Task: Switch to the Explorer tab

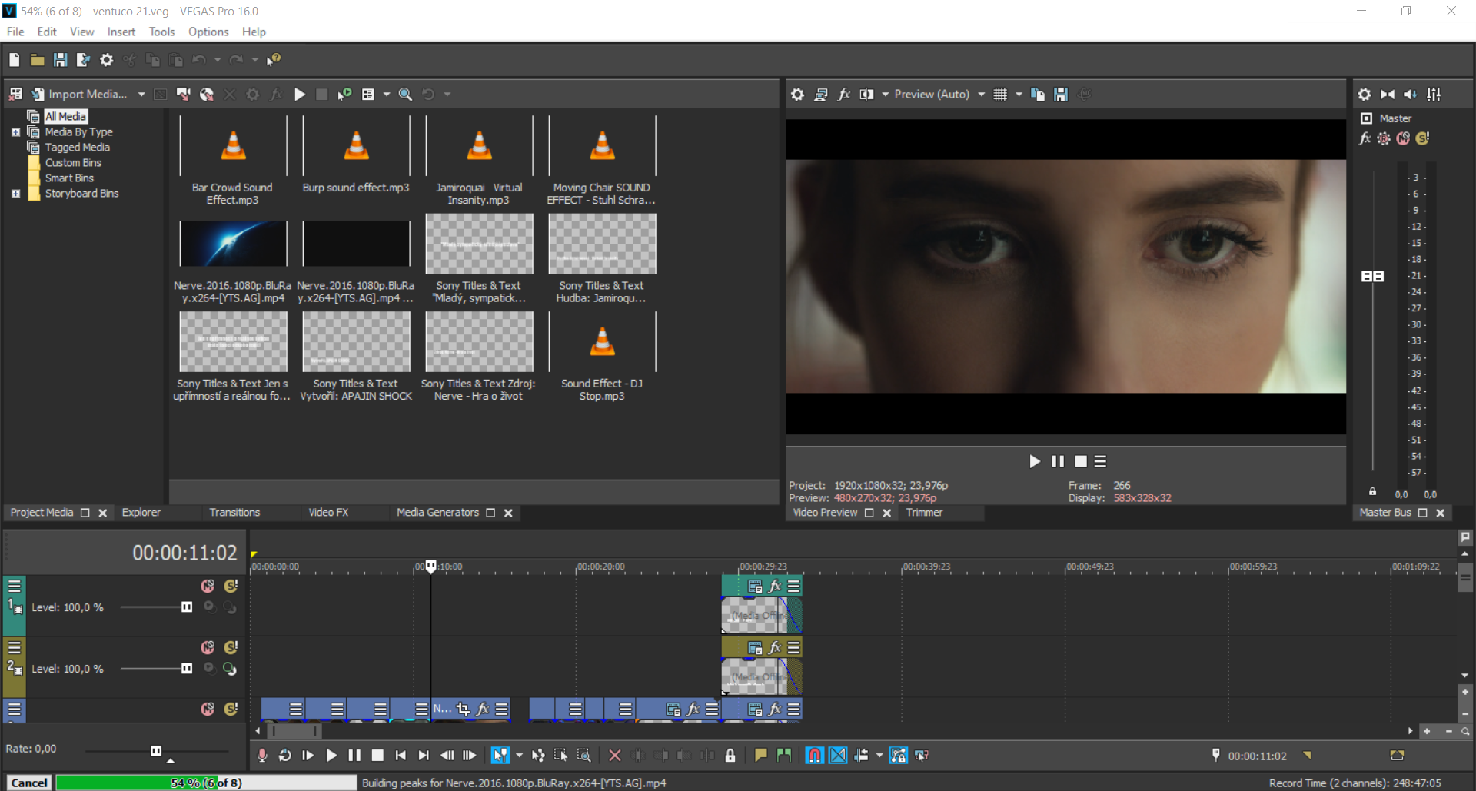Action: coord(141,513)
